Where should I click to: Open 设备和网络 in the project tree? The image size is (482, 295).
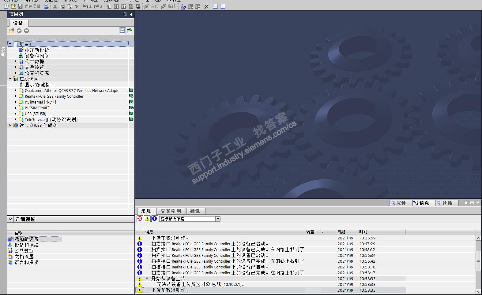click(37, 56)
